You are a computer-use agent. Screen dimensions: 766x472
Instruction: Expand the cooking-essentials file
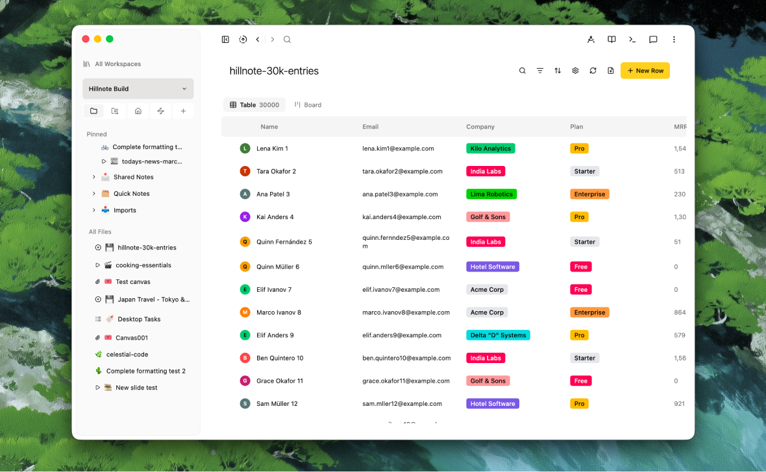click(x=98, y=266)
